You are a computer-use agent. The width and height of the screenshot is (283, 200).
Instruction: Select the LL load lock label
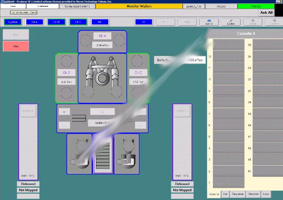[x=102, y=112]
